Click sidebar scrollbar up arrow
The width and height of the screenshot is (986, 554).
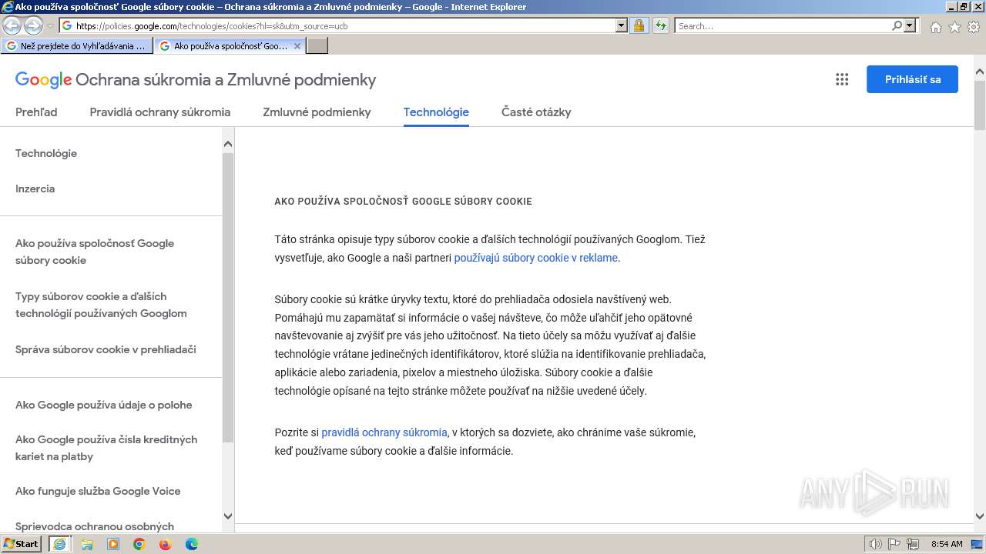pos(228,144)
